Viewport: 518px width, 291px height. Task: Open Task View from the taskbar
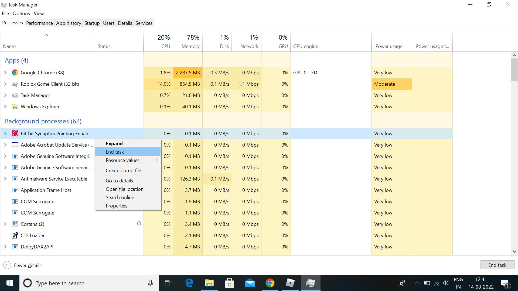(x=168, y=283)
